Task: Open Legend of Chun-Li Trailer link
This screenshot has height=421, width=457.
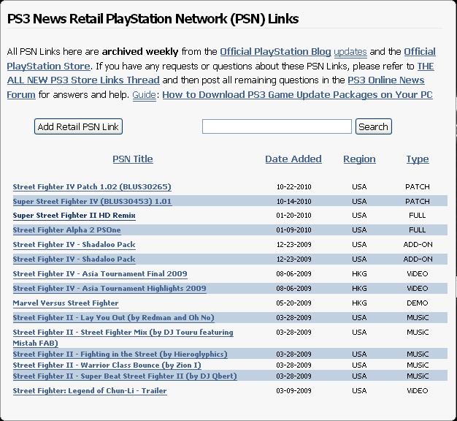Action: click(90, 390)
